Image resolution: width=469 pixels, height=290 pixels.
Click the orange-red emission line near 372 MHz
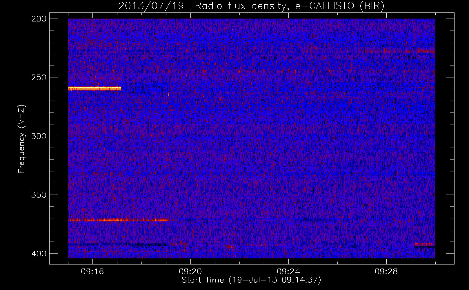coord(118,220)
